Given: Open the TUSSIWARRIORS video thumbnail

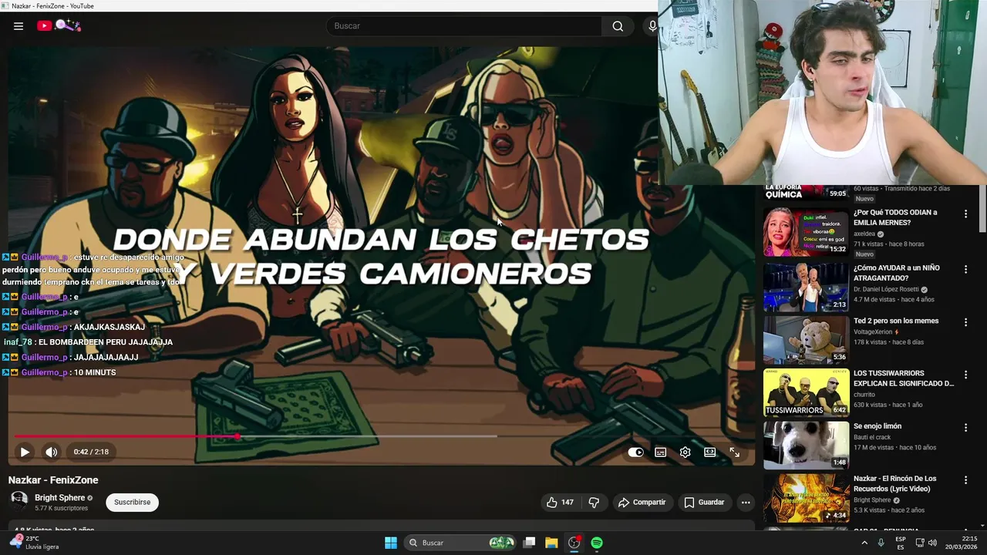Looking at the screenshot, I should pos(806,392).
